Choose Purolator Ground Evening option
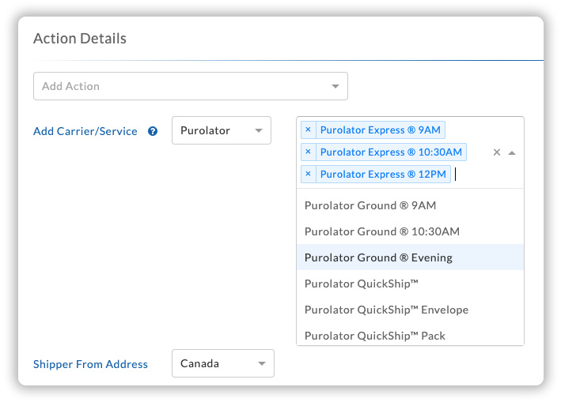The width and height of the screenshot is (561, 402). pos(410,257)
